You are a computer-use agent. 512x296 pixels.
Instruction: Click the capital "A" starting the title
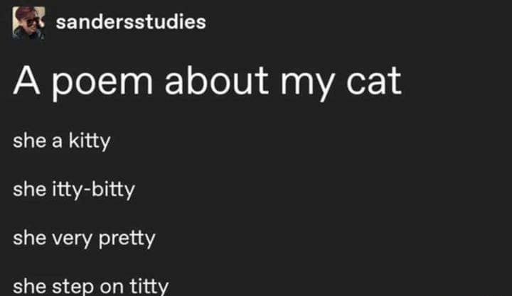(26, 81)
